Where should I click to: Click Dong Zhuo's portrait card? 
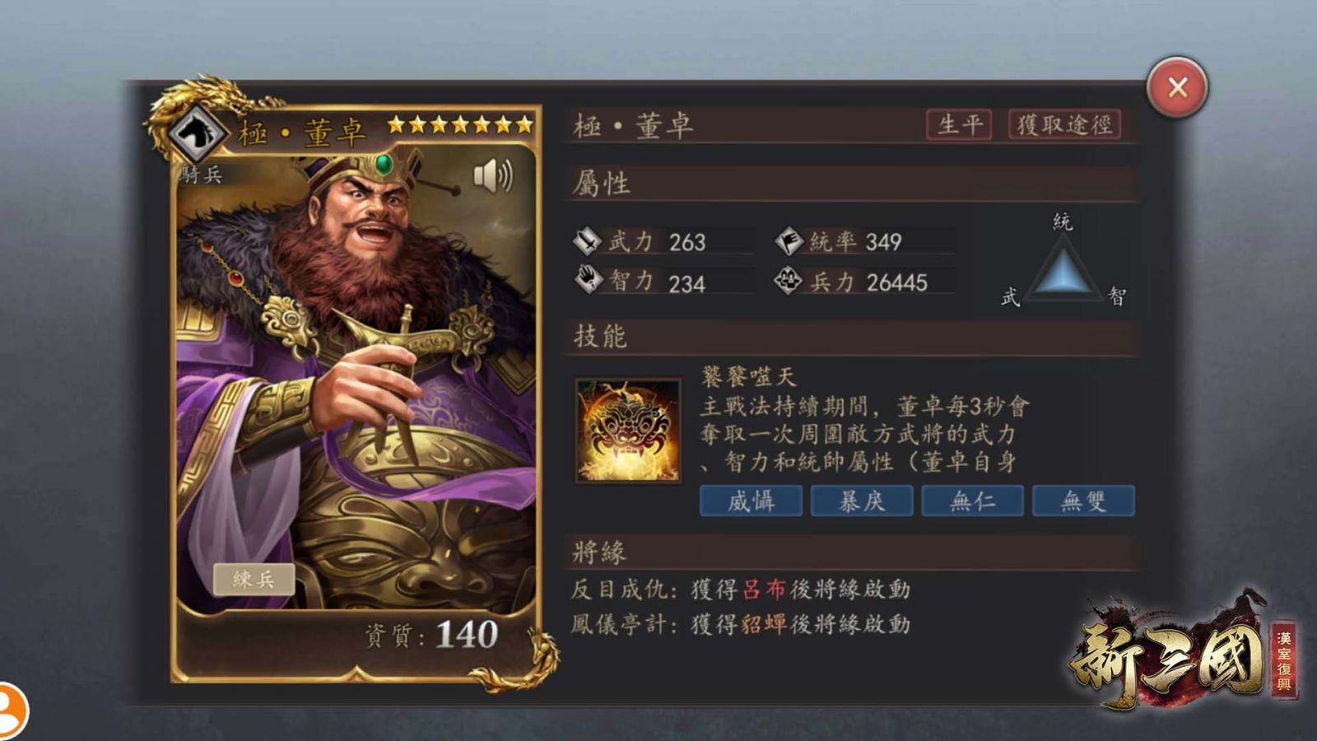(356, 394)
